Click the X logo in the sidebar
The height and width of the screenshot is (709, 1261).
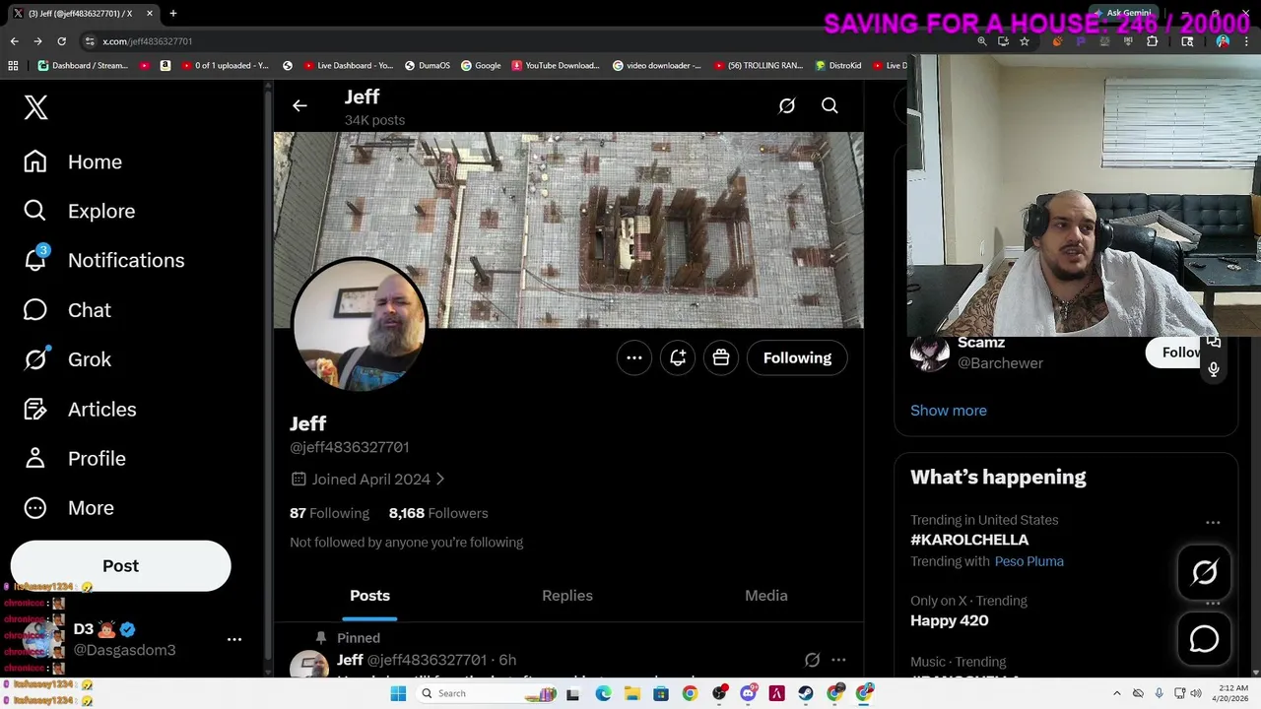tap(36, 107)
